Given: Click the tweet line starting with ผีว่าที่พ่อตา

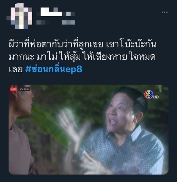Looking at the screenshot, I should [x=82, y=44].
